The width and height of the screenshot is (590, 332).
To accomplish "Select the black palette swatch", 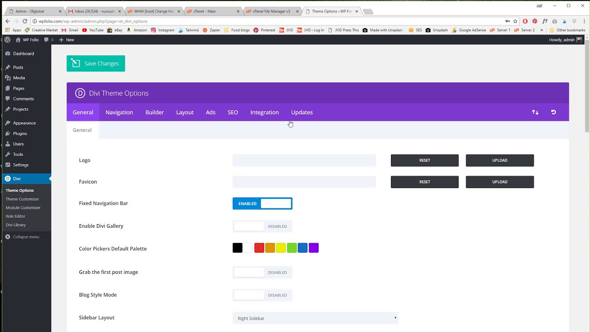I will click(x=237, y=248).
